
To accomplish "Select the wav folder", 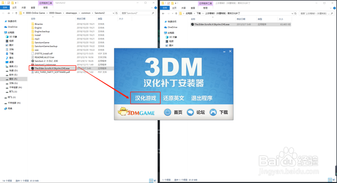I will pos(36,50).
